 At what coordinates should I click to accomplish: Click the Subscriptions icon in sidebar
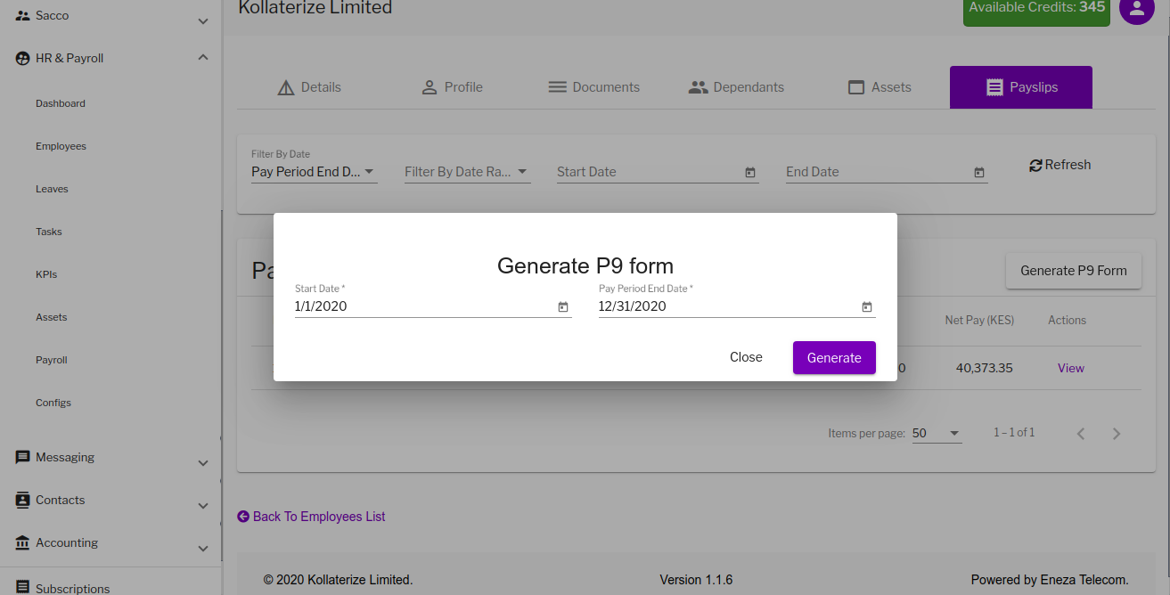click(x=23, y=587)
